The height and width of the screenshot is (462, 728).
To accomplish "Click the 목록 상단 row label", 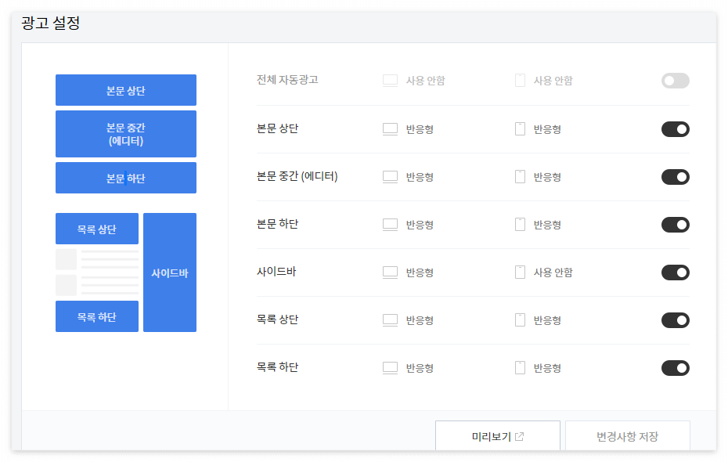I will (x=277, y=319).
